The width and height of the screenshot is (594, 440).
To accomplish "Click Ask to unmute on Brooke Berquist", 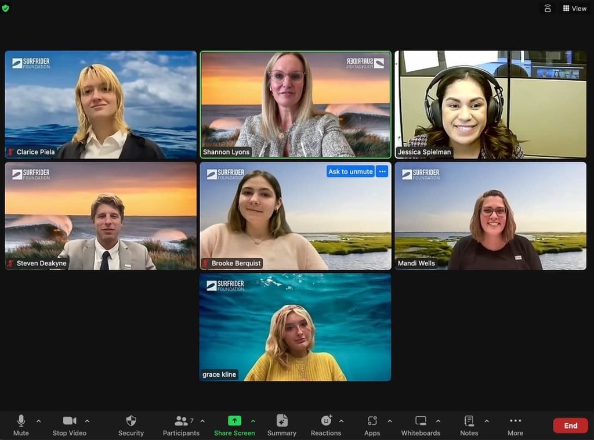I will (x=350, y=171).
